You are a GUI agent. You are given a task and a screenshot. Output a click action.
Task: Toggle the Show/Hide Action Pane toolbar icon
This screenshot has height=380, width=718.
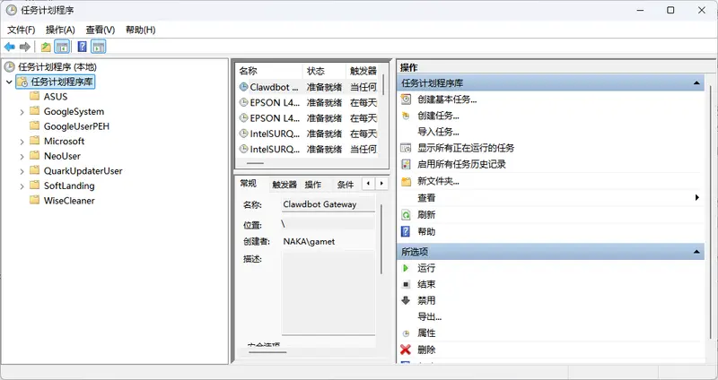[x=98, y=47]
